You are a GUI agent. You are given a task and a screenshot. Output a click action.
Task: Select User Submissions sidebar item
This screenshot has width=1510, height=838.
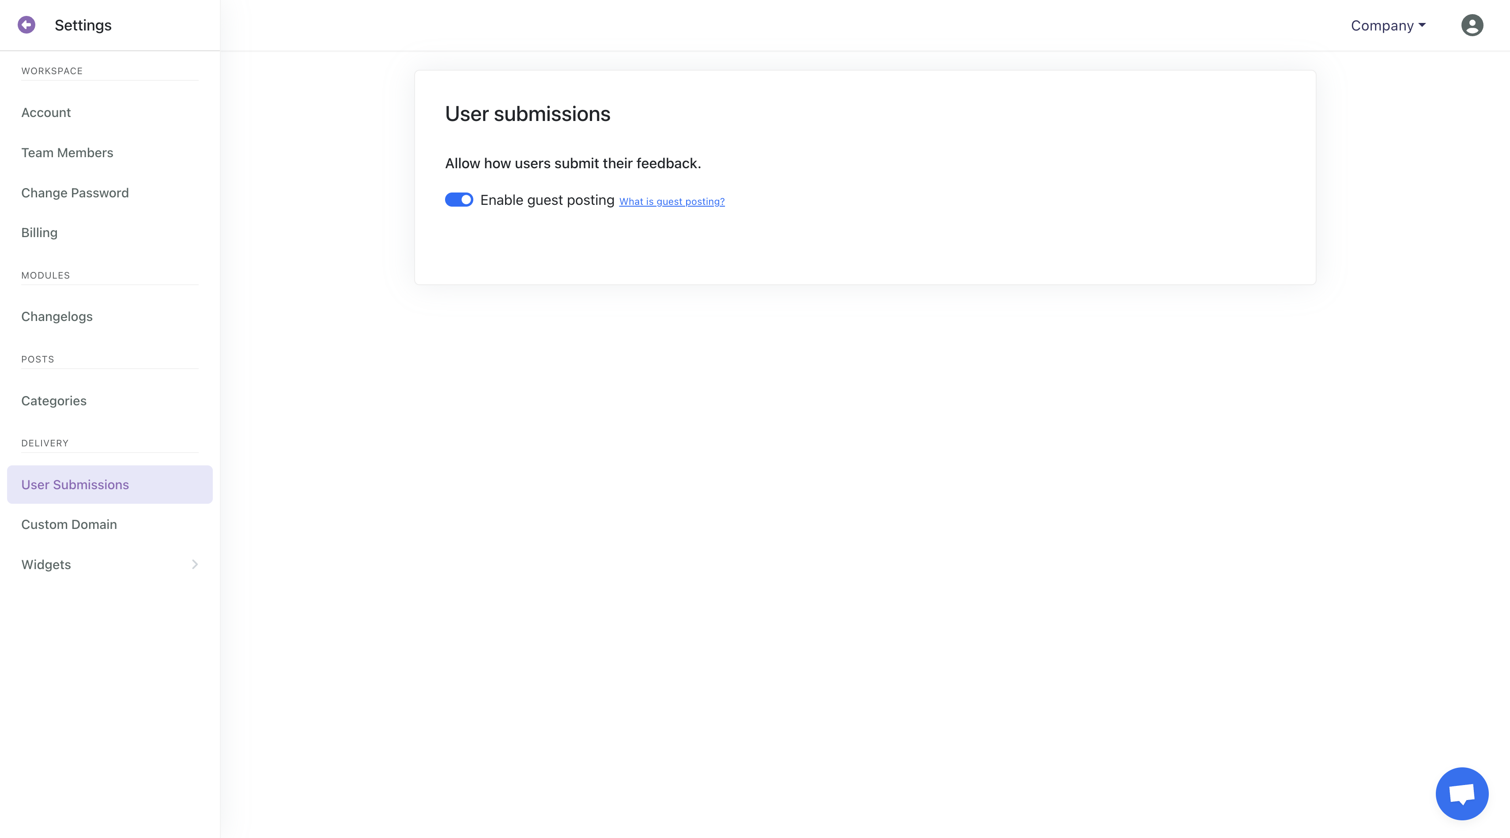pos(75,485)
